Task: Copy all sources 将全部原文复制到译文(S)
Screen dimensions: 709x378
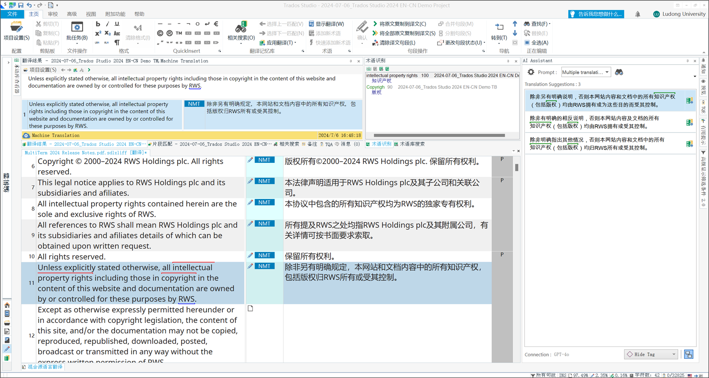Action: tap(404, 33)
